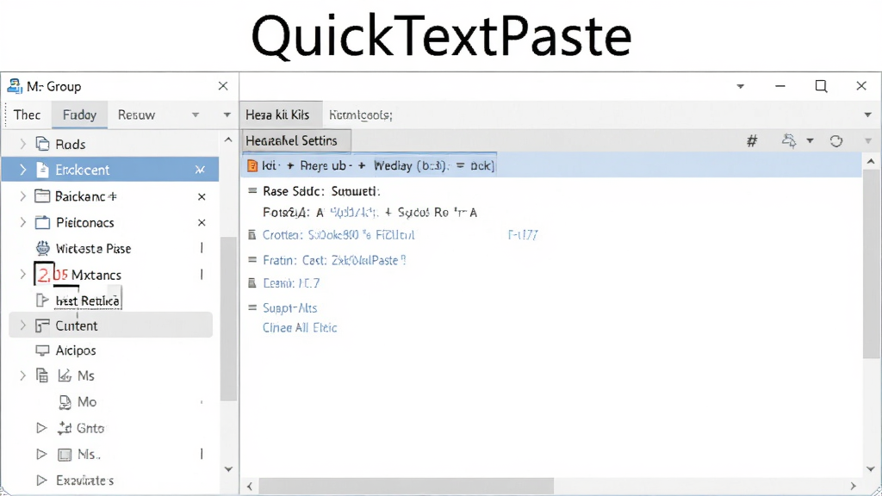Open dropdown arrow next to Resuw tab
Screen dimensions: 882x496
(196, 115)
